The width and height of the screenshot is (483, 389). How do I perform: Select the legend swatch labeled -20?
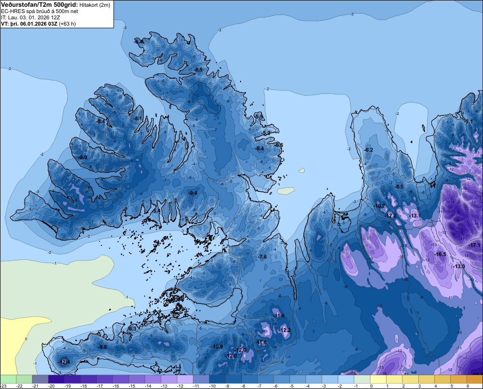(x=57, y=379)
